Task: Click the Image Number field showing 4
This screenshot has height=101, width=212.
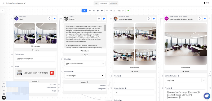Action: click(x=135, y=93)
